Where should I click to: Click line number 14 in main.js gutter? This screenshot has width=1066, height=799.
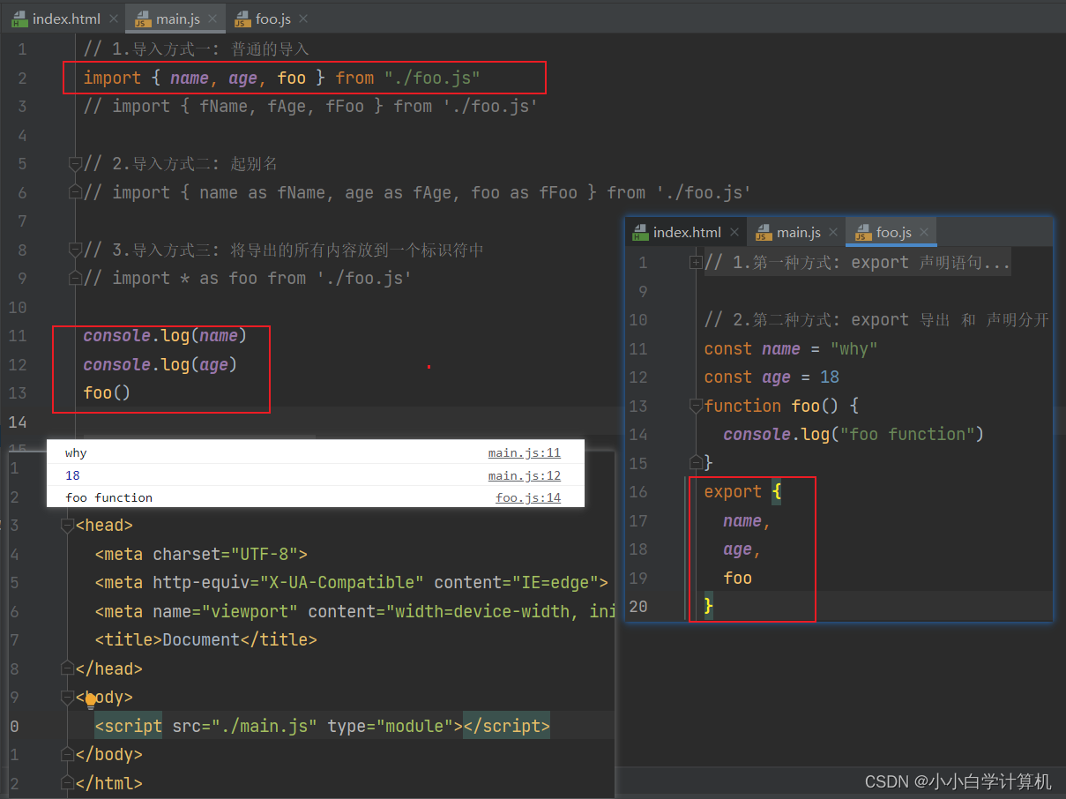click(x=18, y=422)
